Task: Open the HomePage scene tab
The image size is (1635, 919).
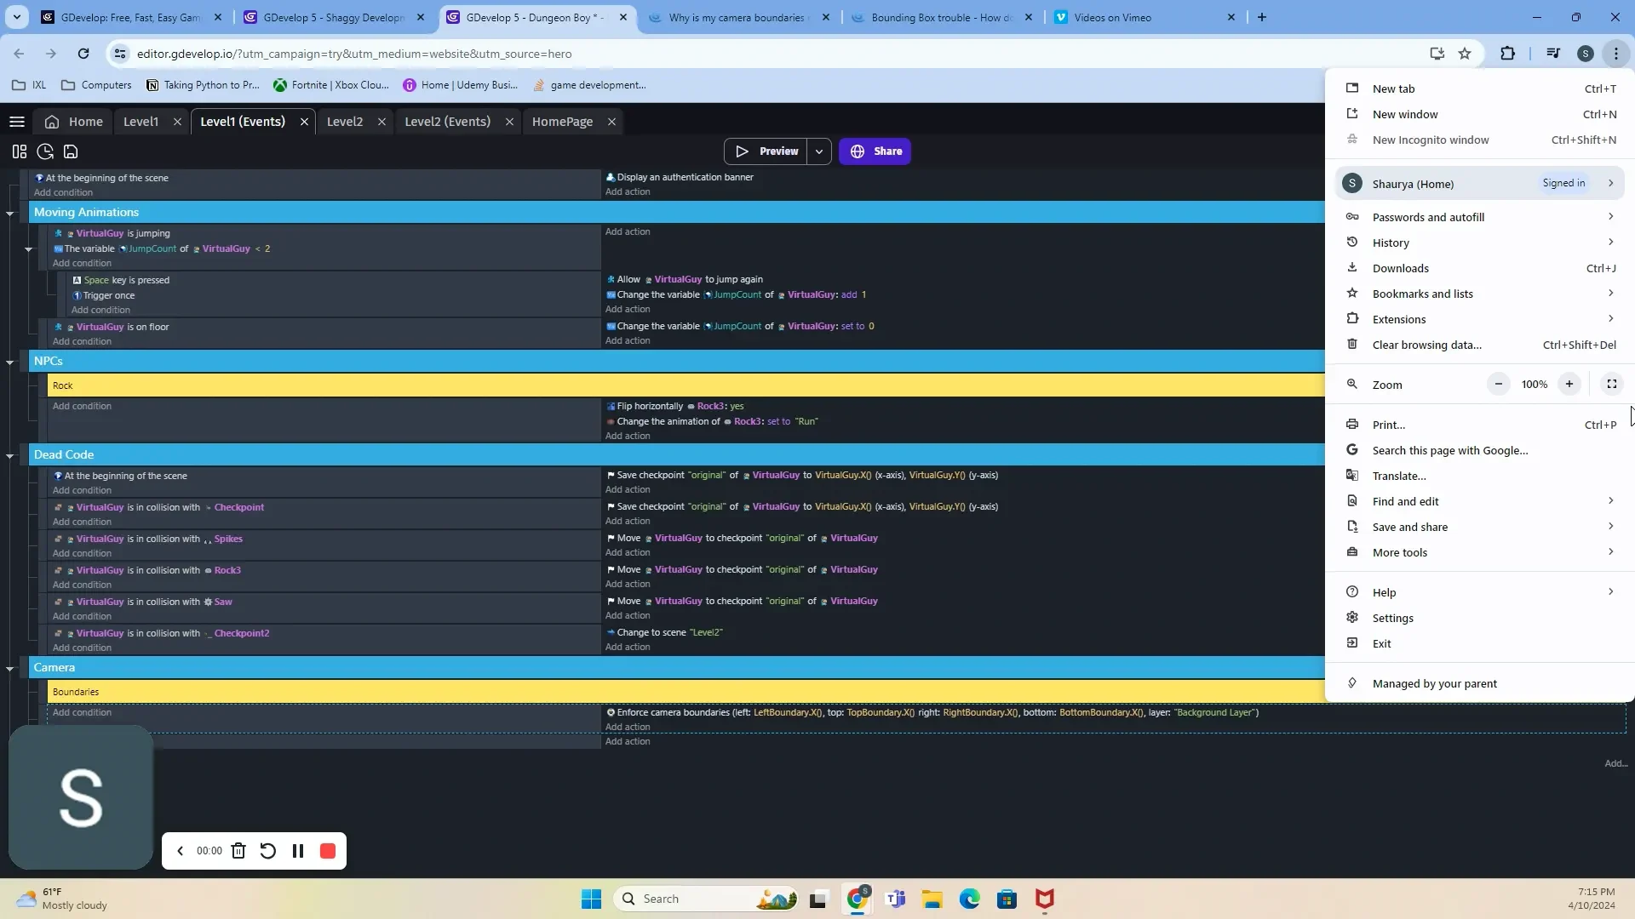Action: tap(562, 122)
